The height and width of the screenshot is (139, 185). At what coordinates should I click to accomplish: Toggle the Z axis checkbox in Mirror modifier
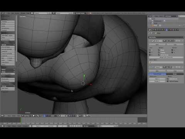coord(150,55)
